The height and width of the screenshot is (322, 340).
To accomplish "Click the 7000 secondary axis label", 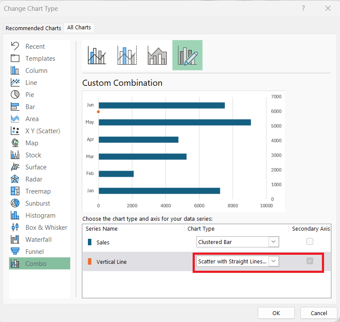I will click(276, 97).
